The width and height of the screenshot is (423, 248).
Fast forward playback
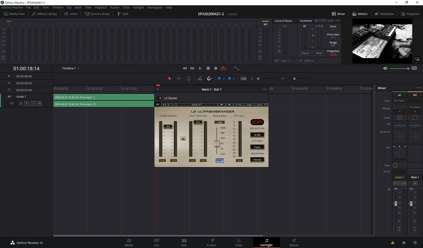(192, 68)
